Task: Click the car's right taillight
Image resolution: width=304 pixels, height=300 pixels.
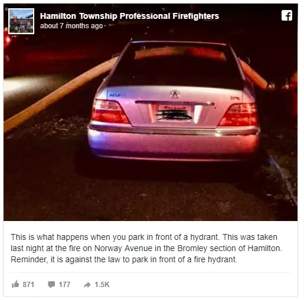Action: coord(238,114)
